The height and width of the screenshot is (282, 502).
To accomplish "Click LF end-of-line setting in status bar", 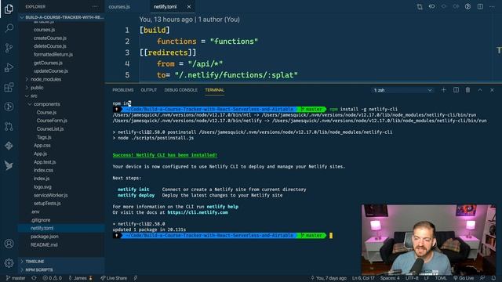I will [427, 278].
